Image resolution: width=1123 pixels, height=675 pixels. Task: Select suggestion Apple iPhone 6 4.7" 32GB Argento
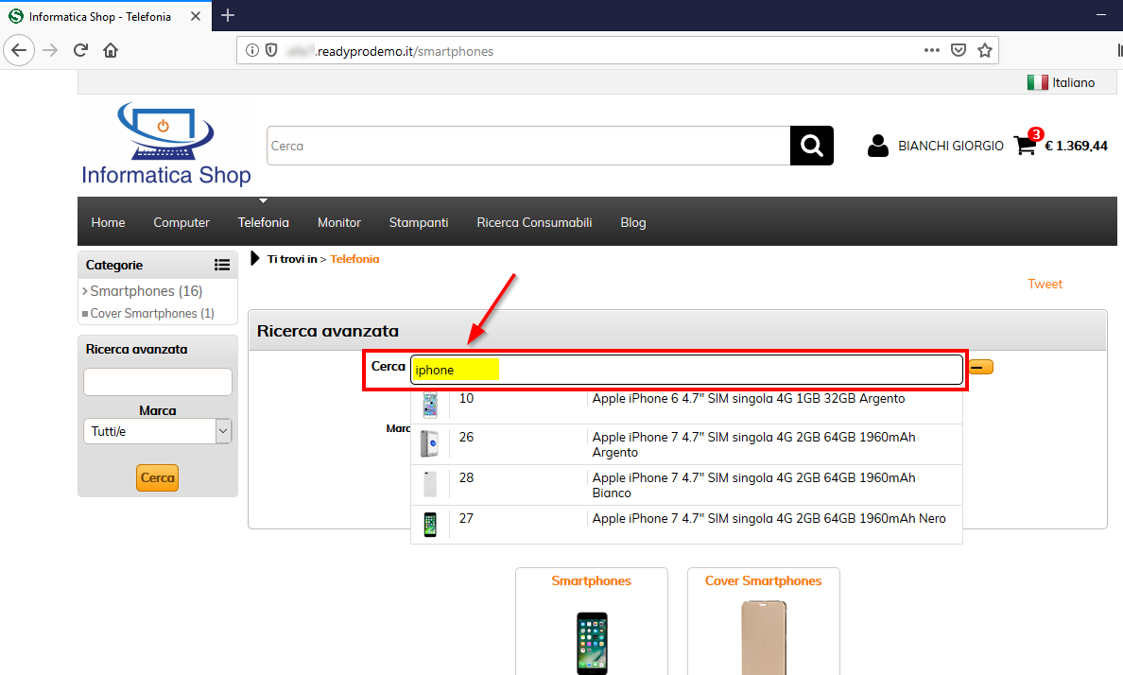coord(749,398)
